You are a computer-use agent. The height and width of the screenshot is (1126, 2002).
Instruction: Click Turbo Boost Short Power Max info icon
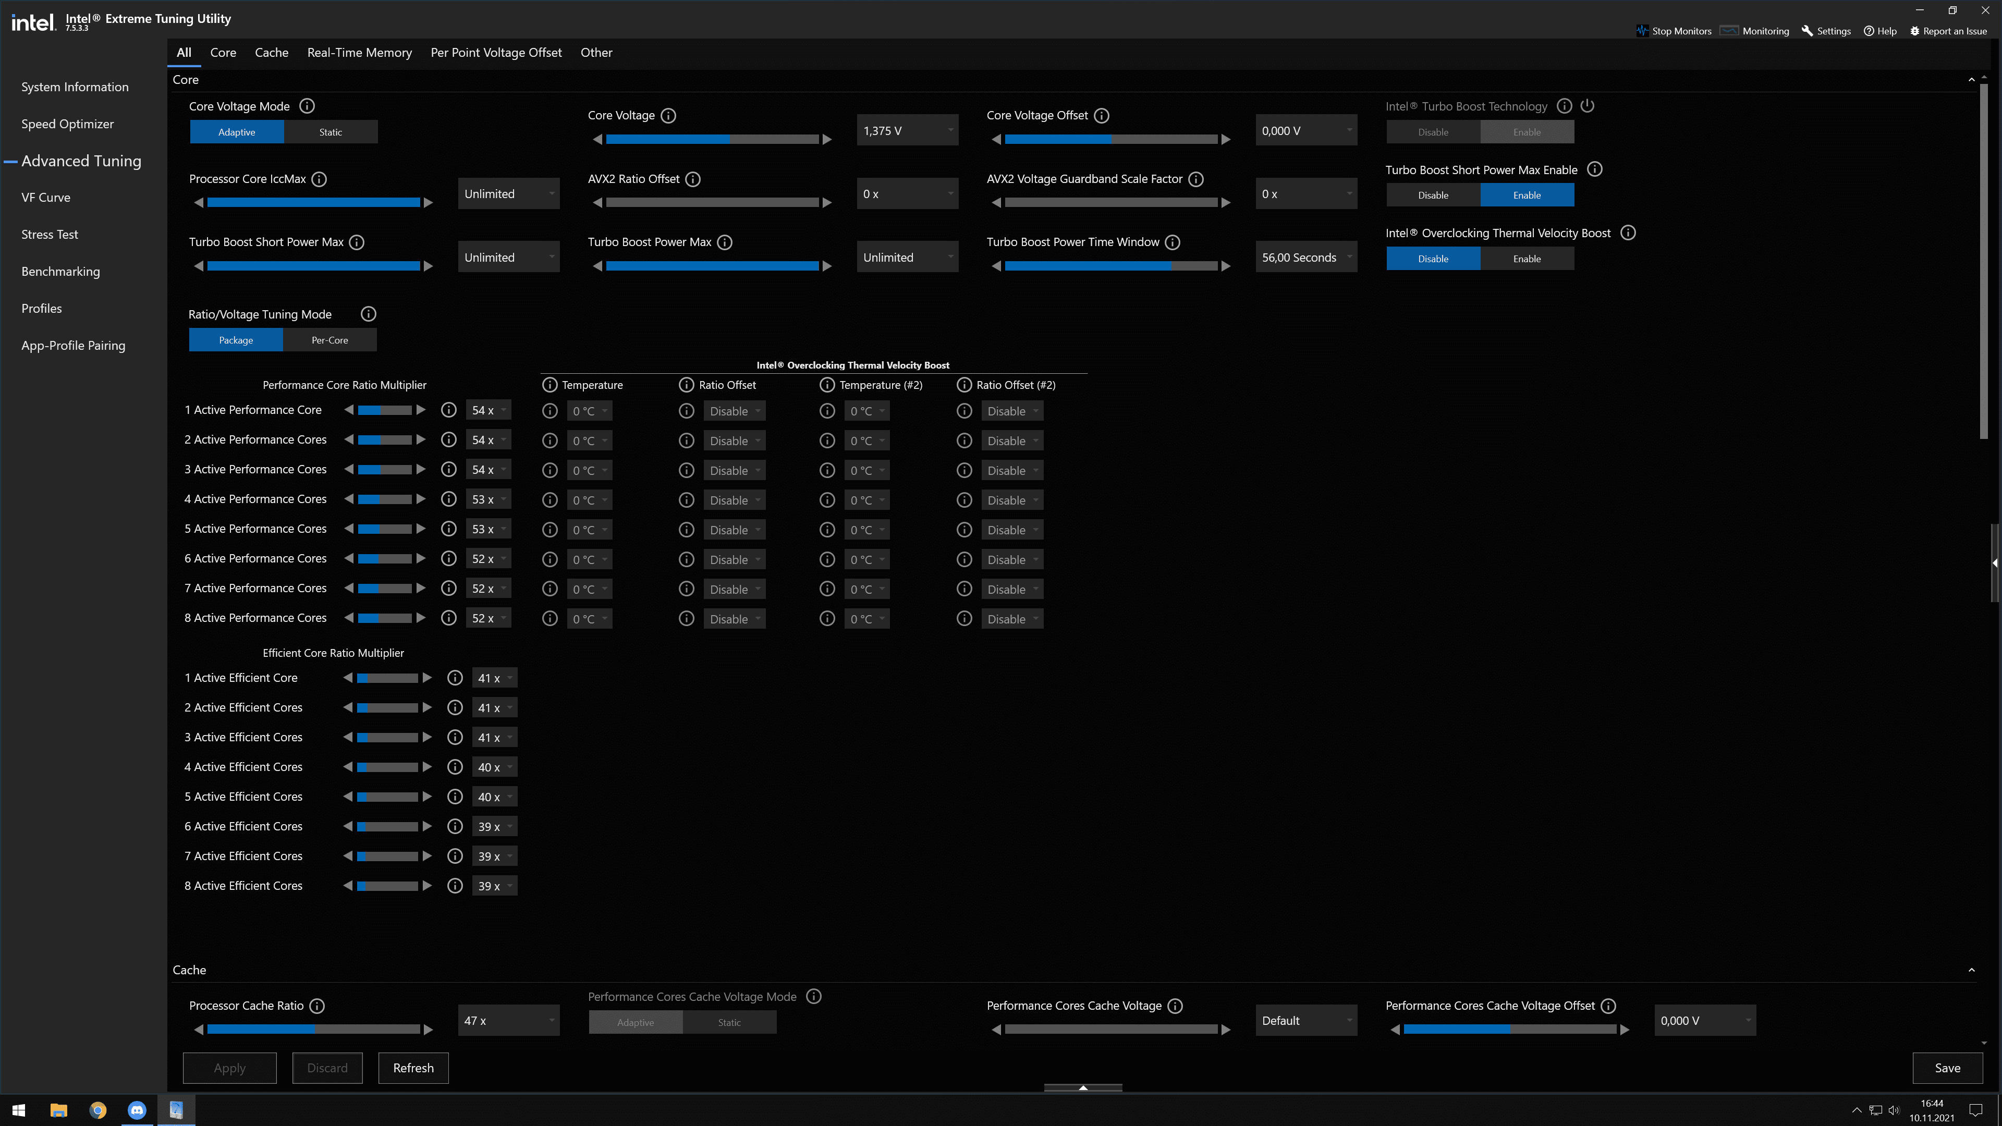[x=357, y=242]
